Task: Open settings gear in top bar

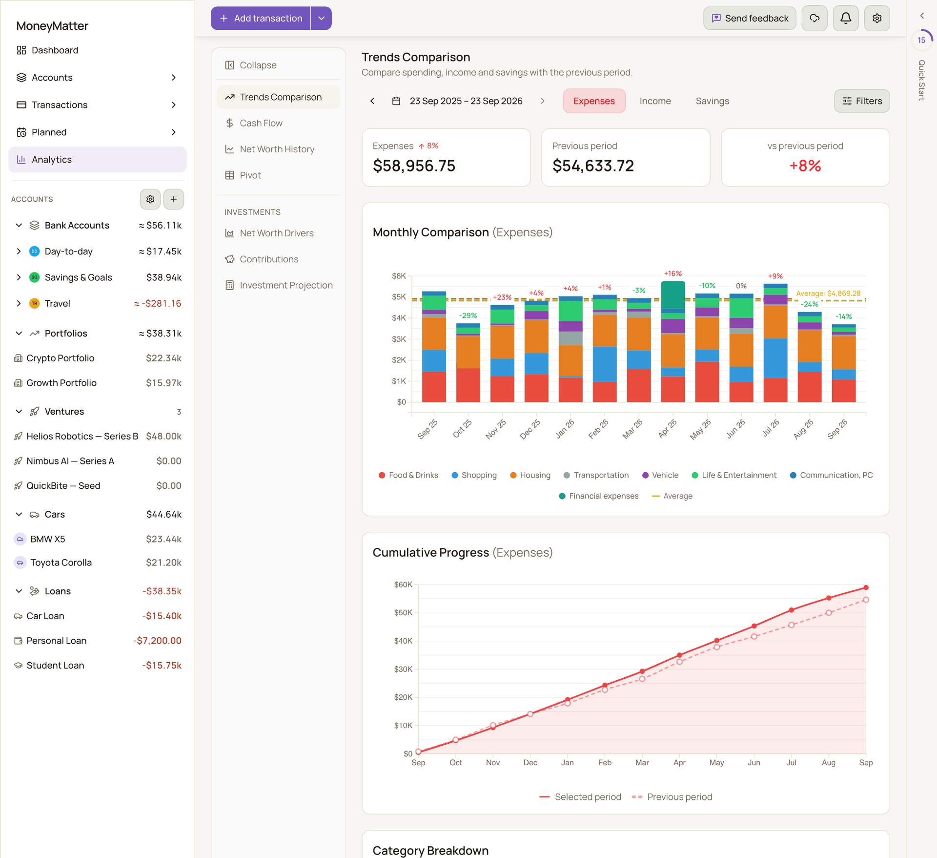Action: [877, 19]
